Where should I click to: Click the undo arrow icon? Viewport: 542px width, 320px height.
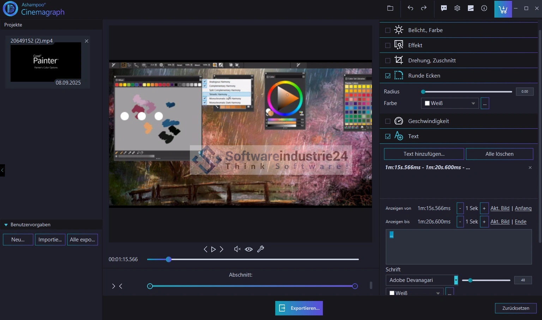[410, 8]
